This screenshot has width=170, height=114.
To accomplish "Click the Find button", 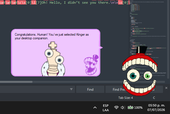I will coord(90,89).
